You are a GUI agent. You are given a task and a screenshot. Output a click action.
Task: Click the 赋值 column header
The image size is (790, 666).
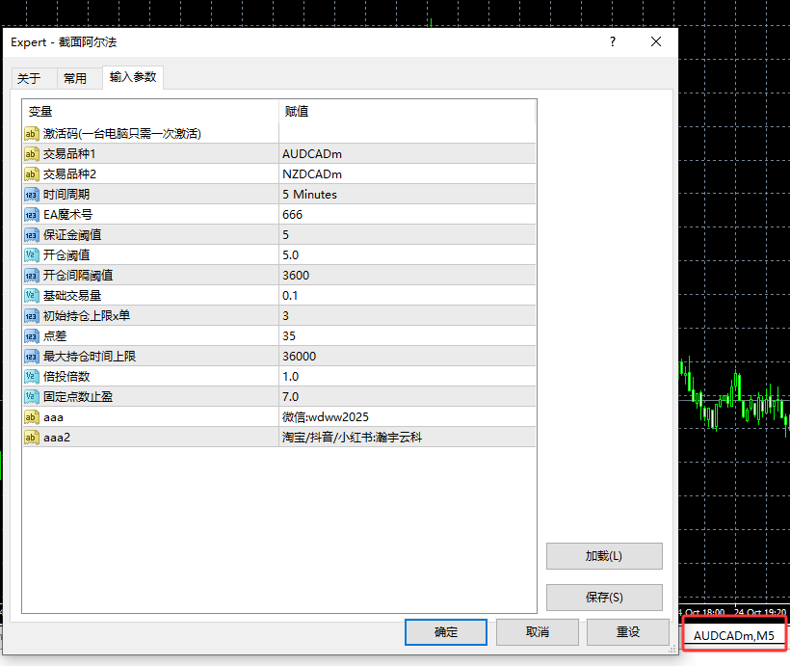(x=408, y=112)
